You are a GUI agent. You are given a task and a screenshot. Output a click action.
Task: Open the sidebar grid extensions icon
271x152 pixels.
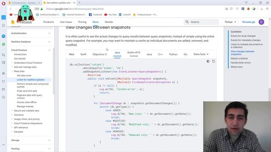(3, 73)
